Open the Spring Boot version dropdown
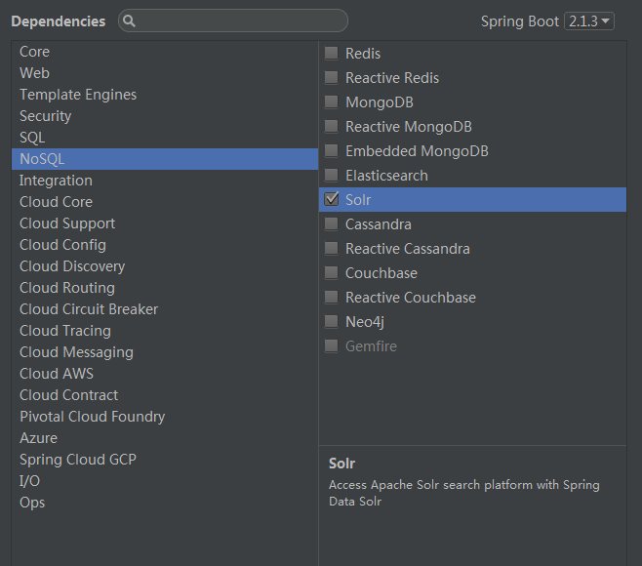Screen dimensions: 642x566 pyautogui.click(x=589, y=20)
